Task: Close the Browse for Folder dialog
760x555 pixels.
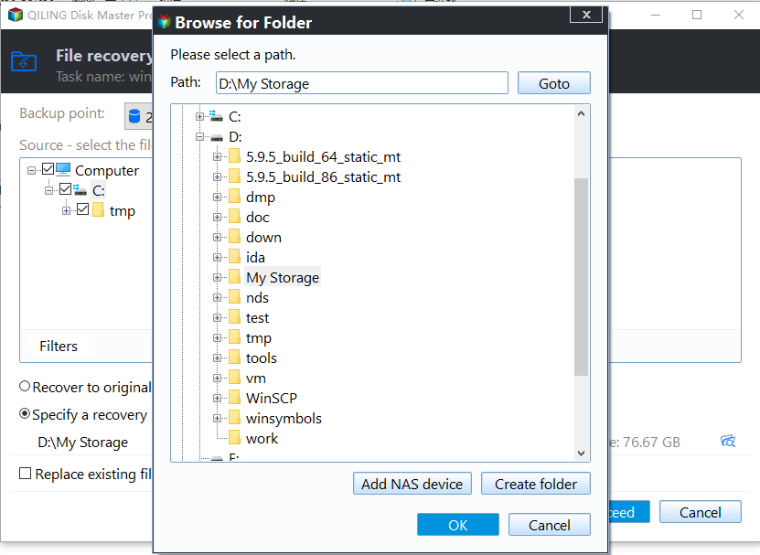Action: pos(586,15)
